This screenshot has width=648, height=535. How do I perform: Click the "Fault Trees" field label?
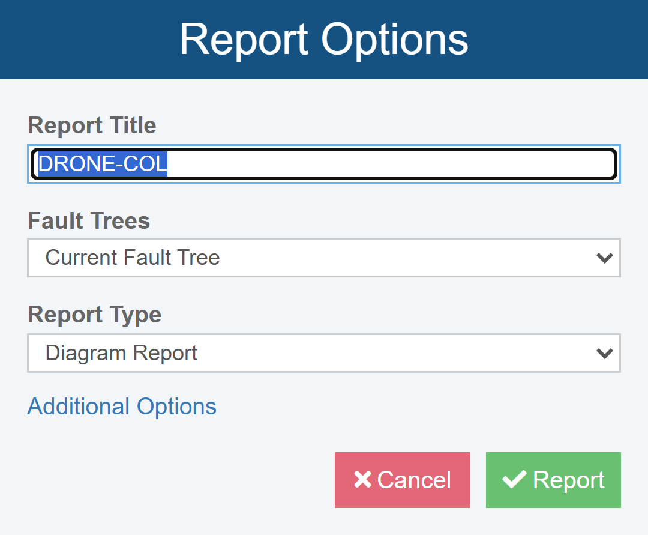pyautogui.click(x=89, y=220)
